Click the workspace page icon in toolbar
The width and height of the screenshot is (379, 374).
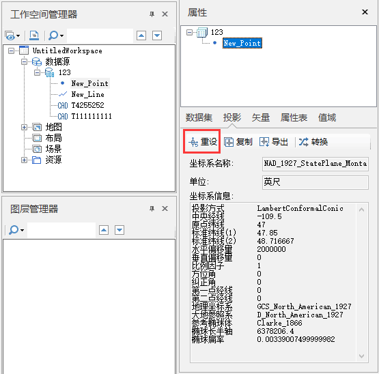tap(34, 35)
